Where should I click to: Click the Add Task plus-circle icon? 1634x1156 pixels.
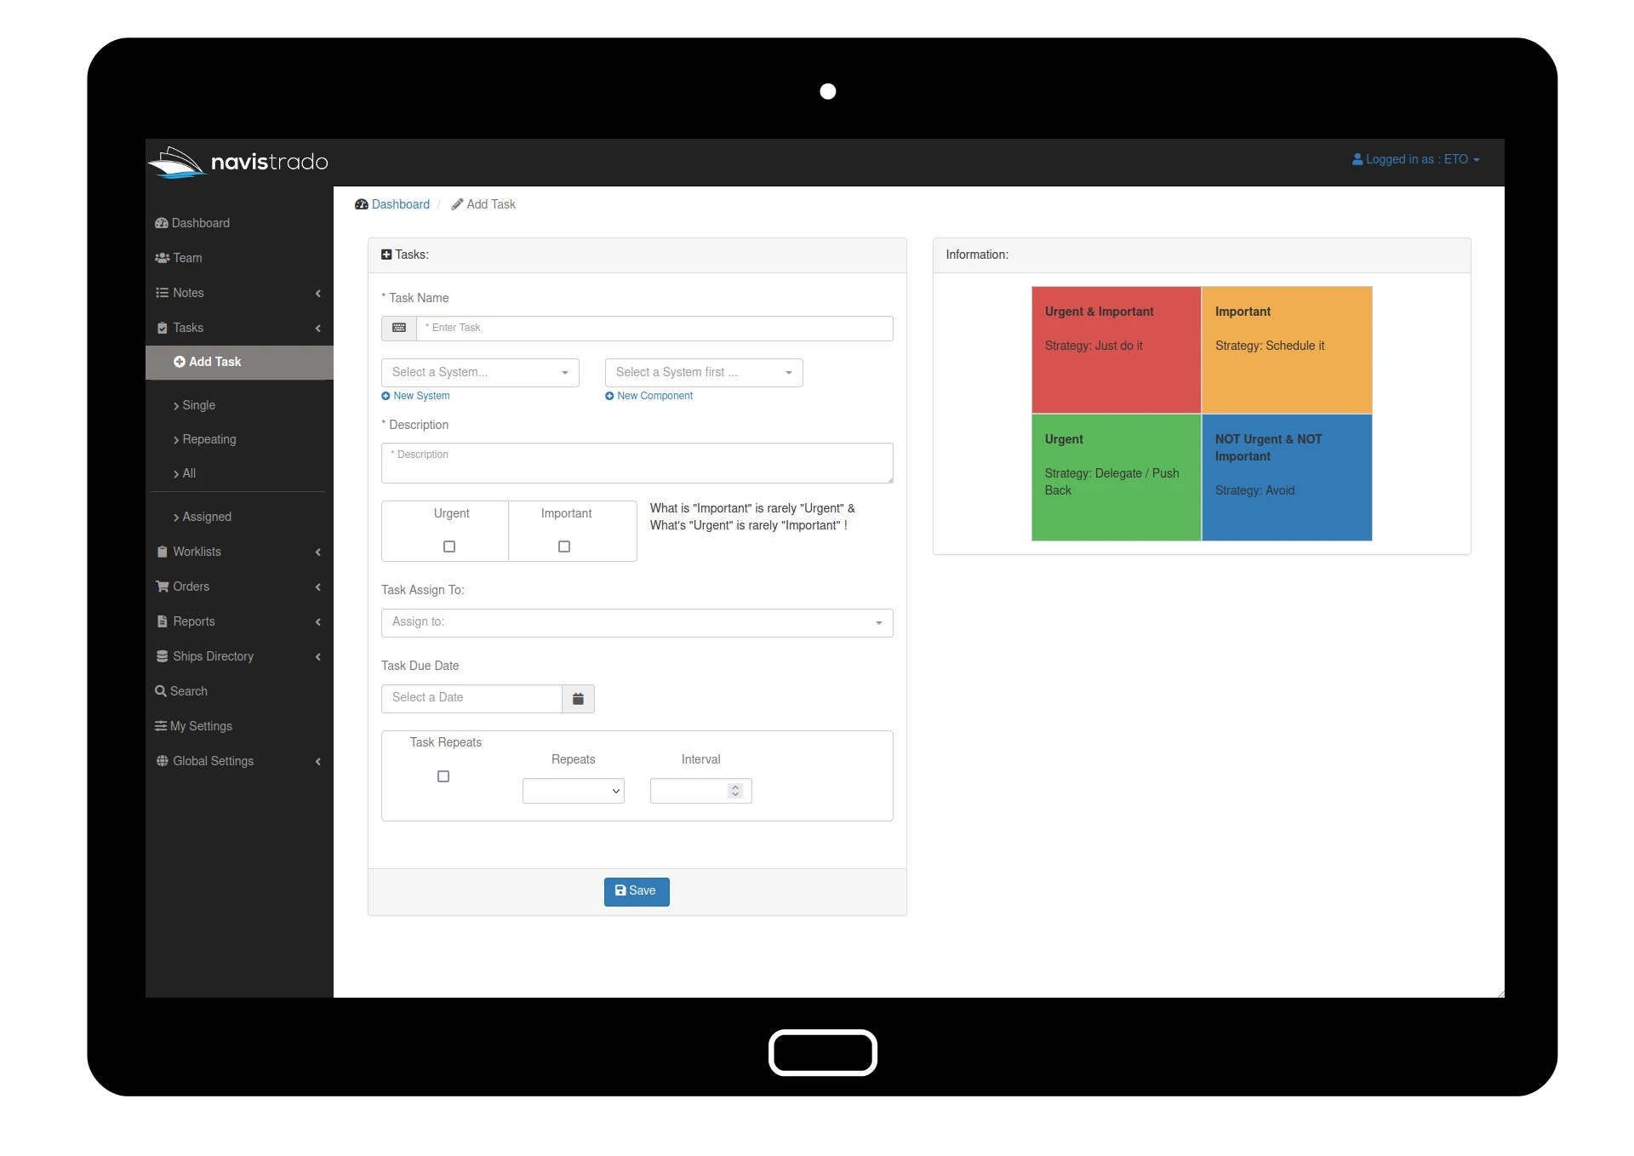point(180,362)
